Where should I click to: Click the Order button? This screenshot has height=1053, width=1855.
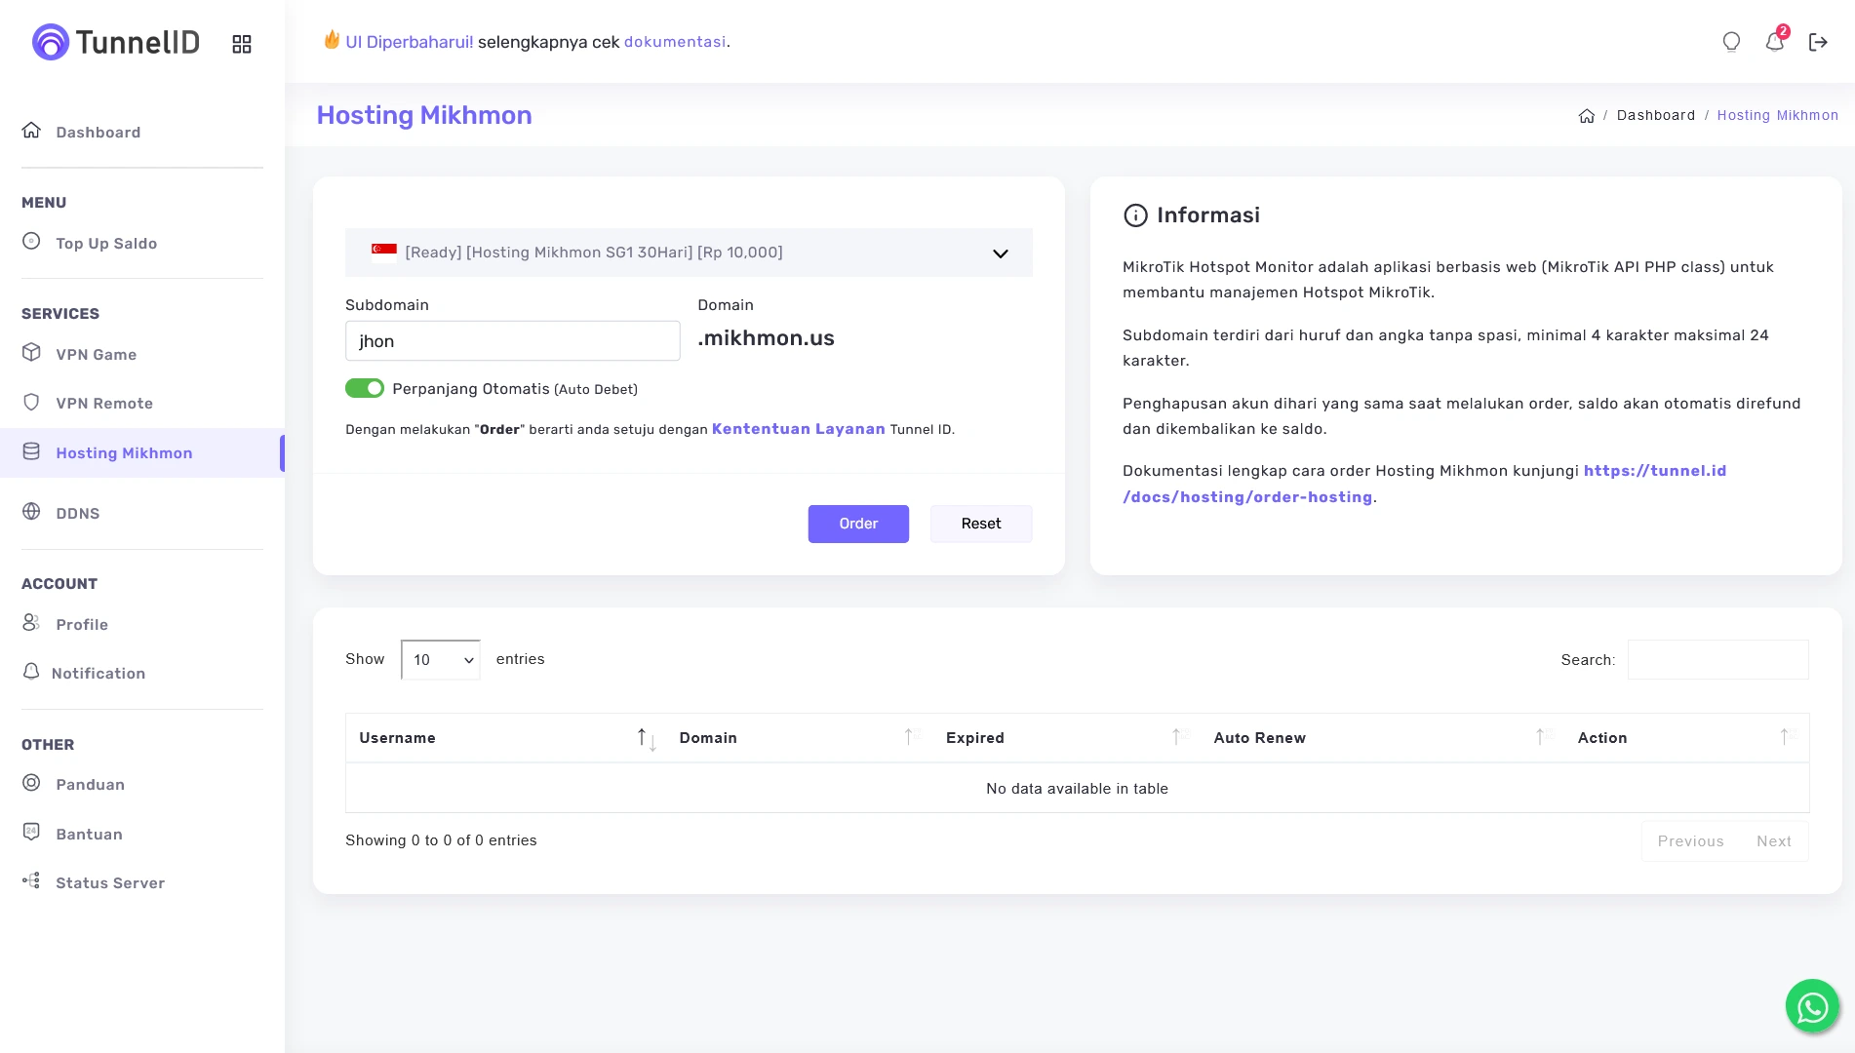(x=858, y=524)
